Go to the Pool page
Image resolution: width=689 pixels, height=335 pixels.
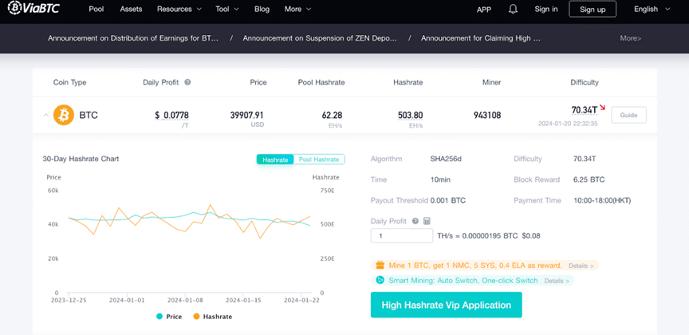pyautogui.click(x=96, y=10)
